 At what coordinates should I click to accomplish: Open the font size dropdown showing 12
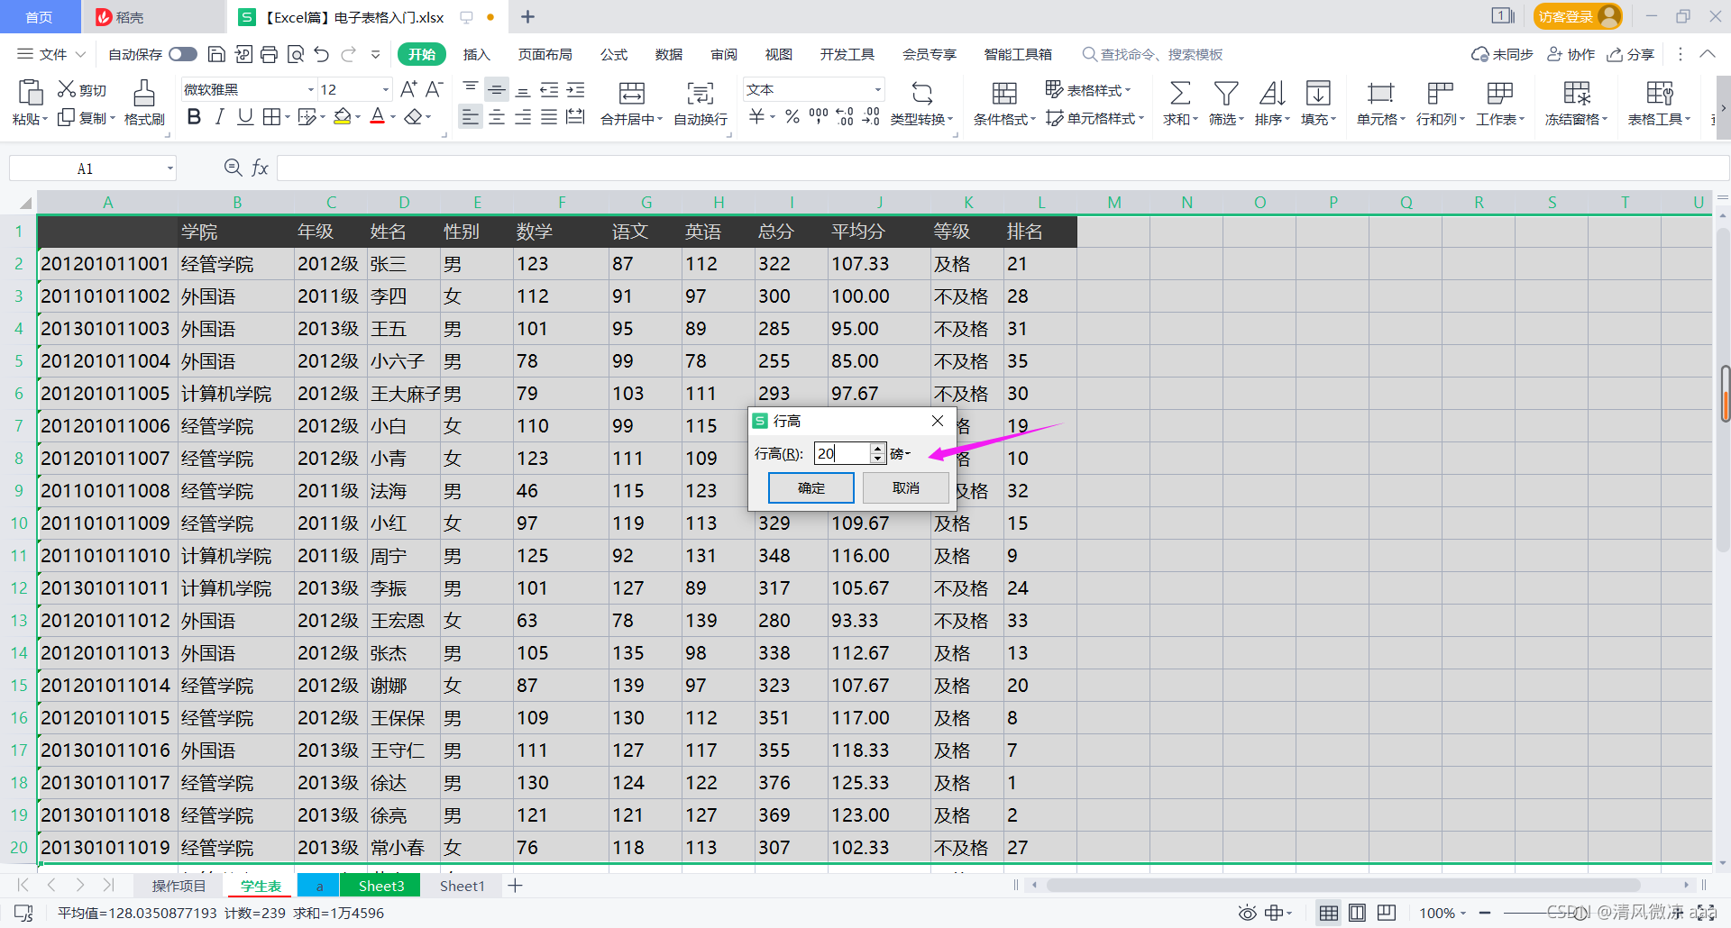(386, 89)
